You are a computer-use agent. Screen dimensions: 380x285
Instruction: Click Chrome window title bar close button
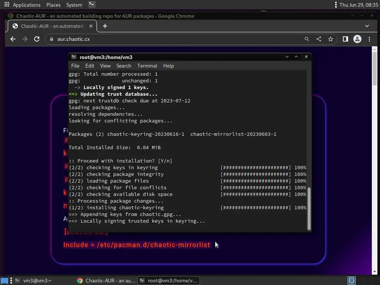coord(372,16)
